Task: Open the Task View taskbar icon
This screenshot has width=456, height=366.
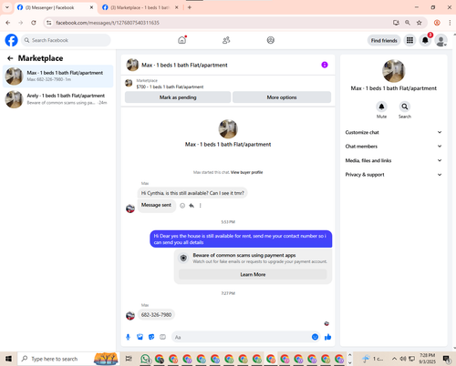Action: pyautogui.click(x=129, y=359)
